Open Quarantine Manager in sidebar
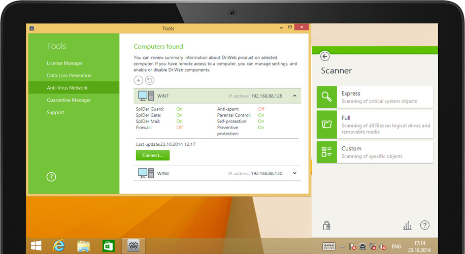465x254 pixels. pos(69,100)
